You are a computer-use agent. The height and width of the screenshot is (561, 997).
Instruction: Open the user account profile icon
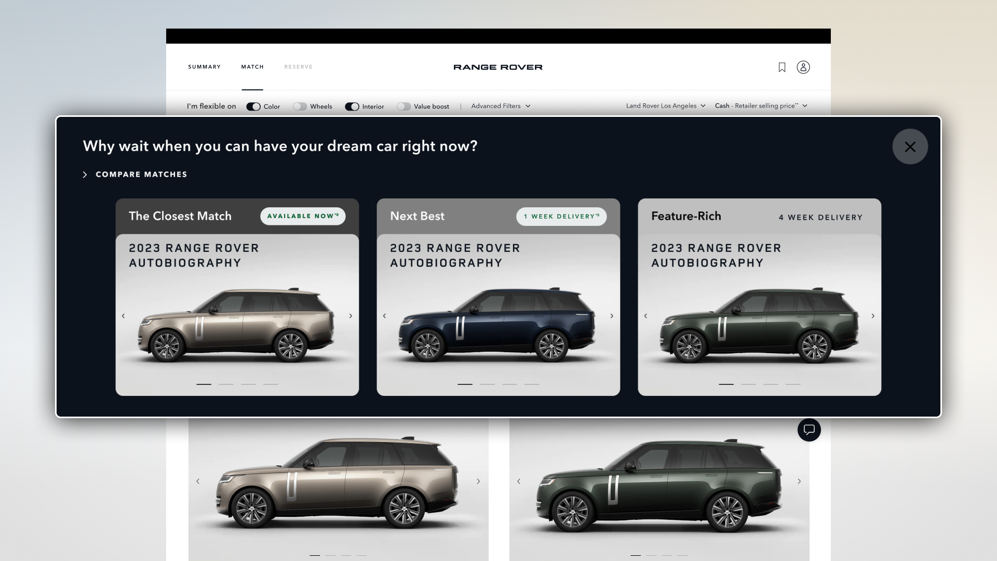(x=803, y=67)
